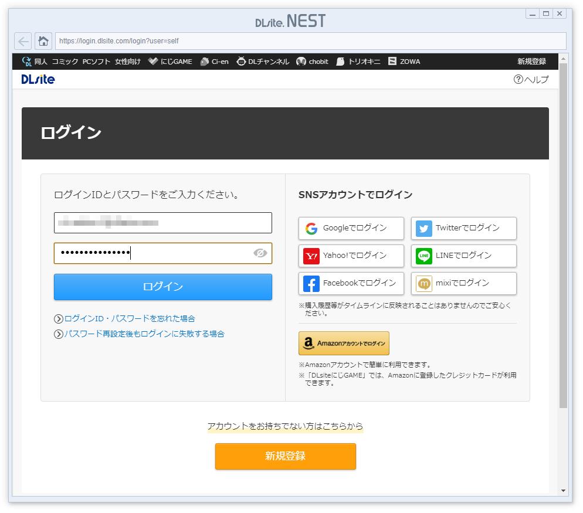Click the にじGAME heart icon
This screenshot has height=513, width=583.
[x=153, y=62]
